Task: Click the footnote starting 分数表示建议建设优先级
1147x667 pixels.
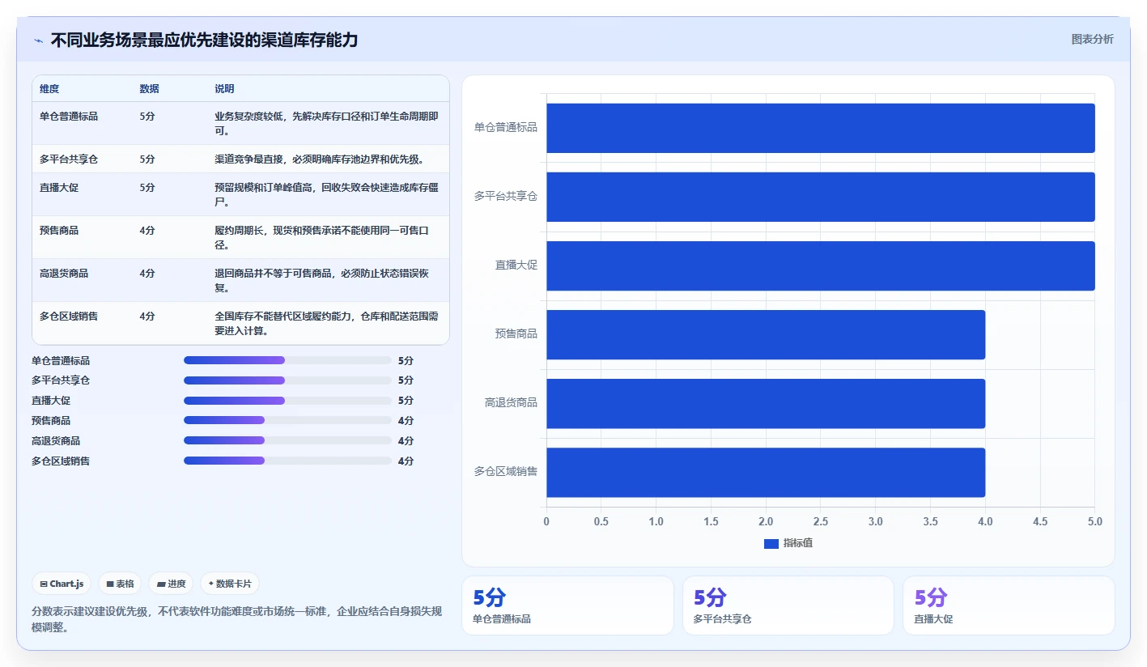Action: [236, 619]
